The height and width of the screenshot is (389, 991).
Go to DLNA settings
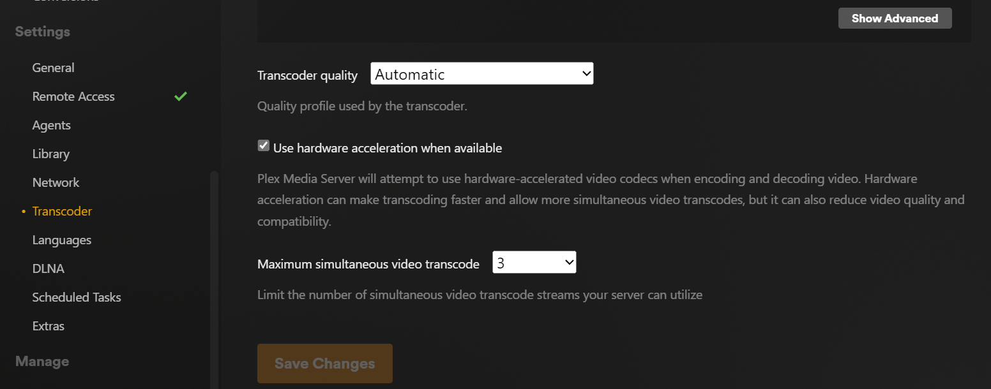(49, 268)
